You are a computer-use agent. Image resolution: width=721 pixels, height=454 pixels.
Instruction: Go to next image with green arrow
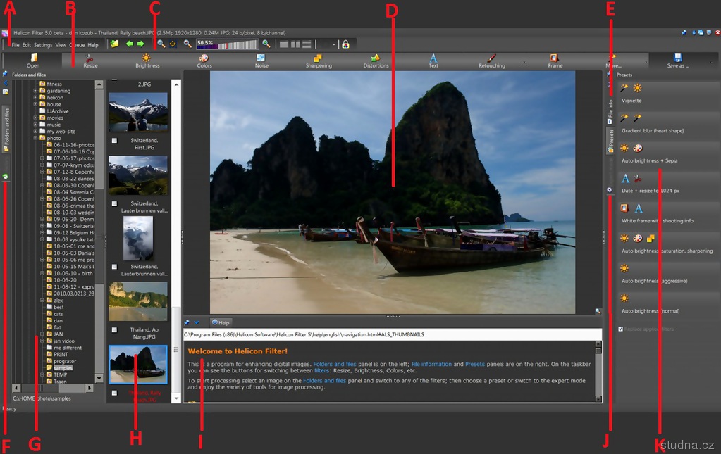tap(140, 44)
